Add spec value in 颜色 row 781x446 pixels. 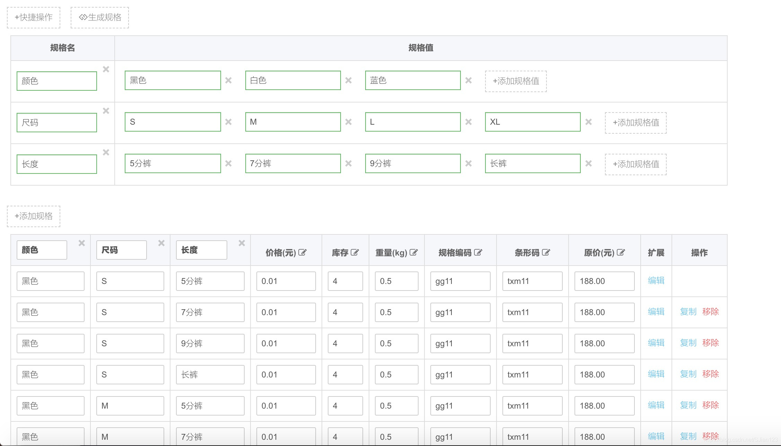516,81
